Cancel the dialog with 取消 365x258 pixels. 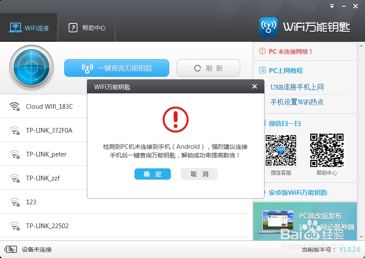pos(199,174)
